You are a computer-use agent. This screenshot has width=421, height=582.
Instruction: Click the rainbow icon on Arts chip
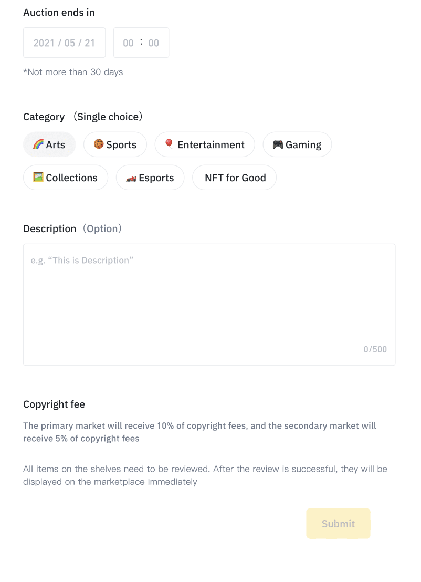coord(38,144)
